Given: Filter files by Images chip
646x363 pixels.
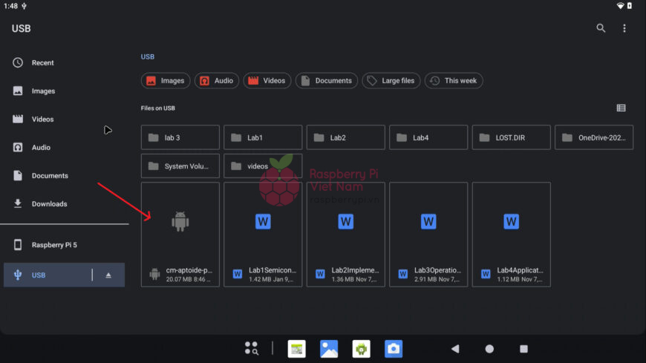Looking at the screenshot, I should [x=166, y=81].
